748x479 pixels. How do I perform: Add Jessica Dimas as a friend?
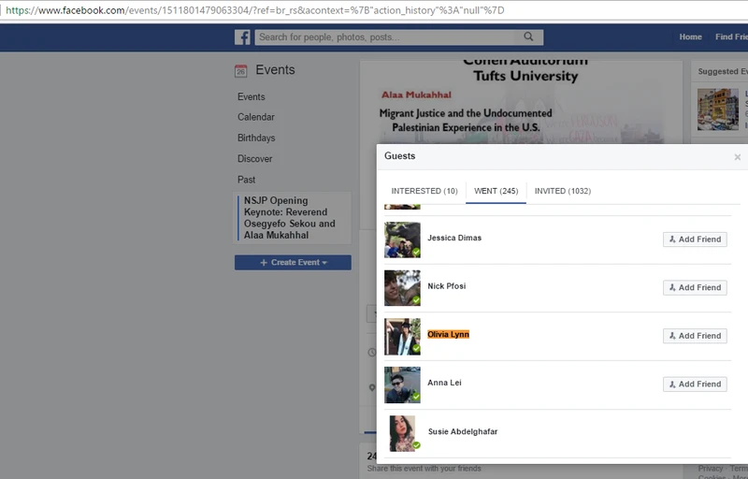(695, 239)
